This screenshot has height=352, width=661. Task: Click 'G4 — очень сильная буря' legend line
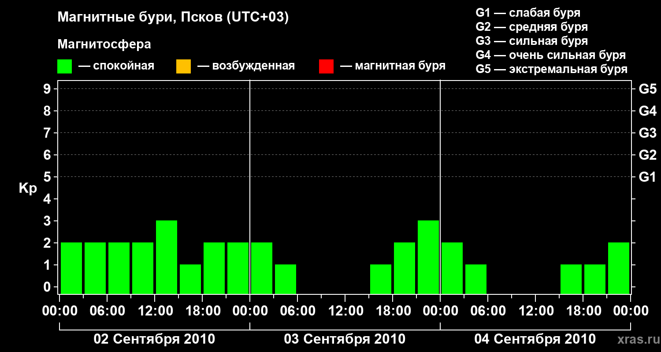550,55
